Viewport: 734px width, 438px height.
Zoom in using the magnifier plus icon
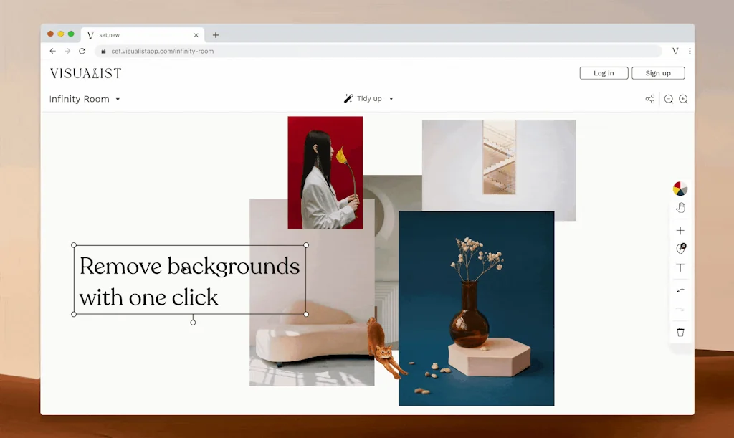pos(683,99)
